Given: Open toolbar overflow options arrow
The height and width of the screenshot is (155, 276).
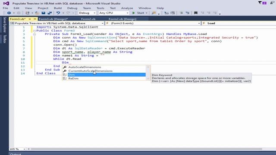Looking at the screenshot, I should [220, 14].
